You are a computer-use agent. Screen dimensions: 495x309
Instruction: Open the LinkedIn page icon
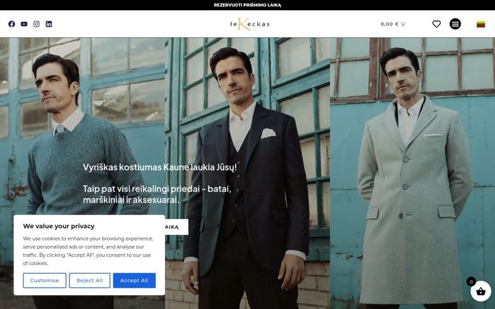(49, 24)
